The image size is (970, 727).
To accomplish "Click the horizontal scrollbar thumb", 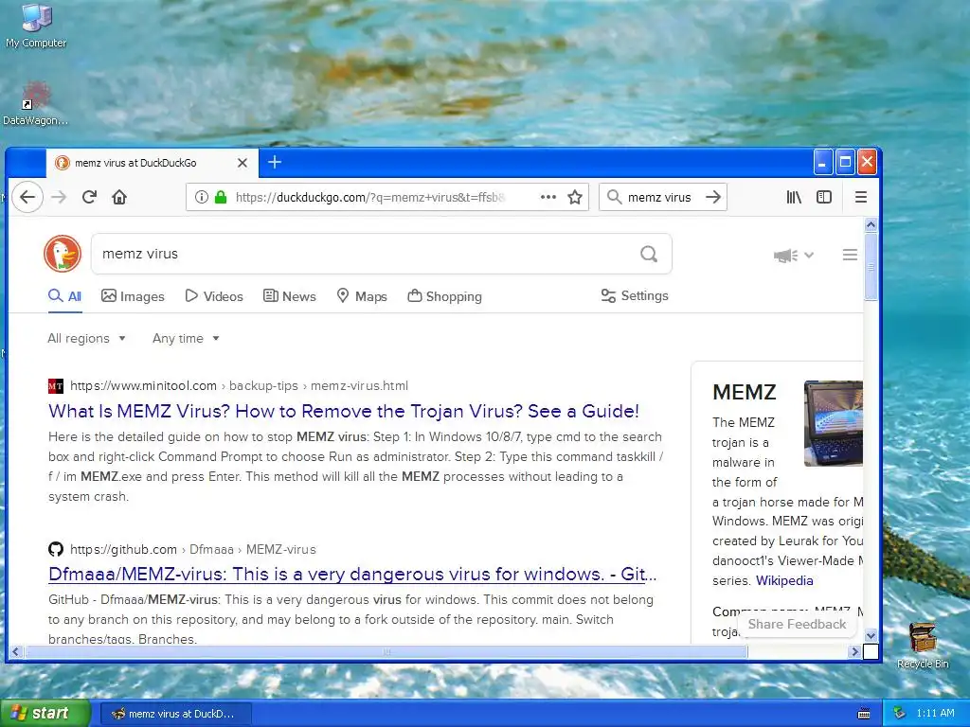I will [x=386, y=651].
